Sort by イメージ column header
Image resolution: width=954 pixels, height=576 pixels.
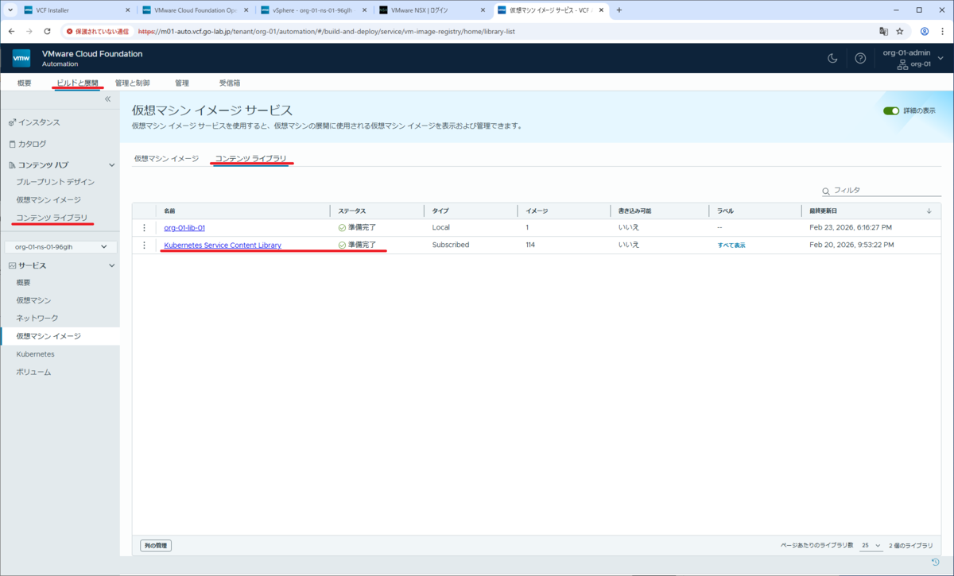click(537, 211)
